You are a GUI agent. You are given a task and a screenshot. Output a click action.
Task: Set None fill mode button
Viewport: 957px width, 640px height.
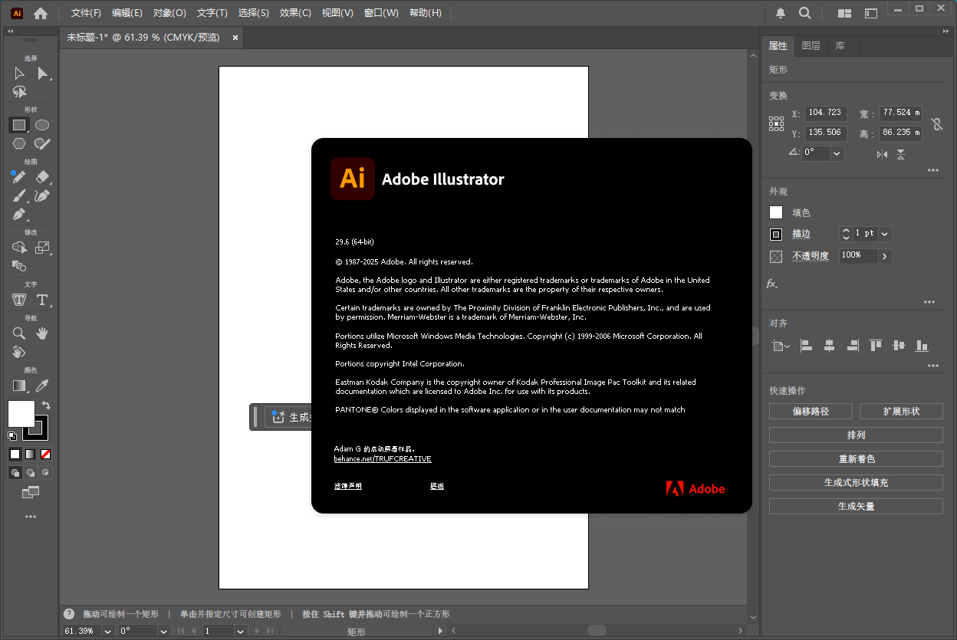pyautogui.click(x=46, y=454)
